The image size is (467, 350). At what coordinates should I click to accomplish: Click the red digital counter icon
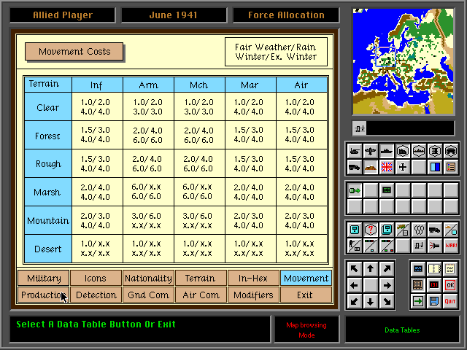click(x=434, y=285)
